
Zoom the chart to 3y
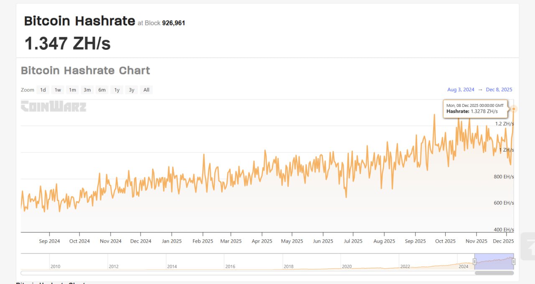point(131,90)
